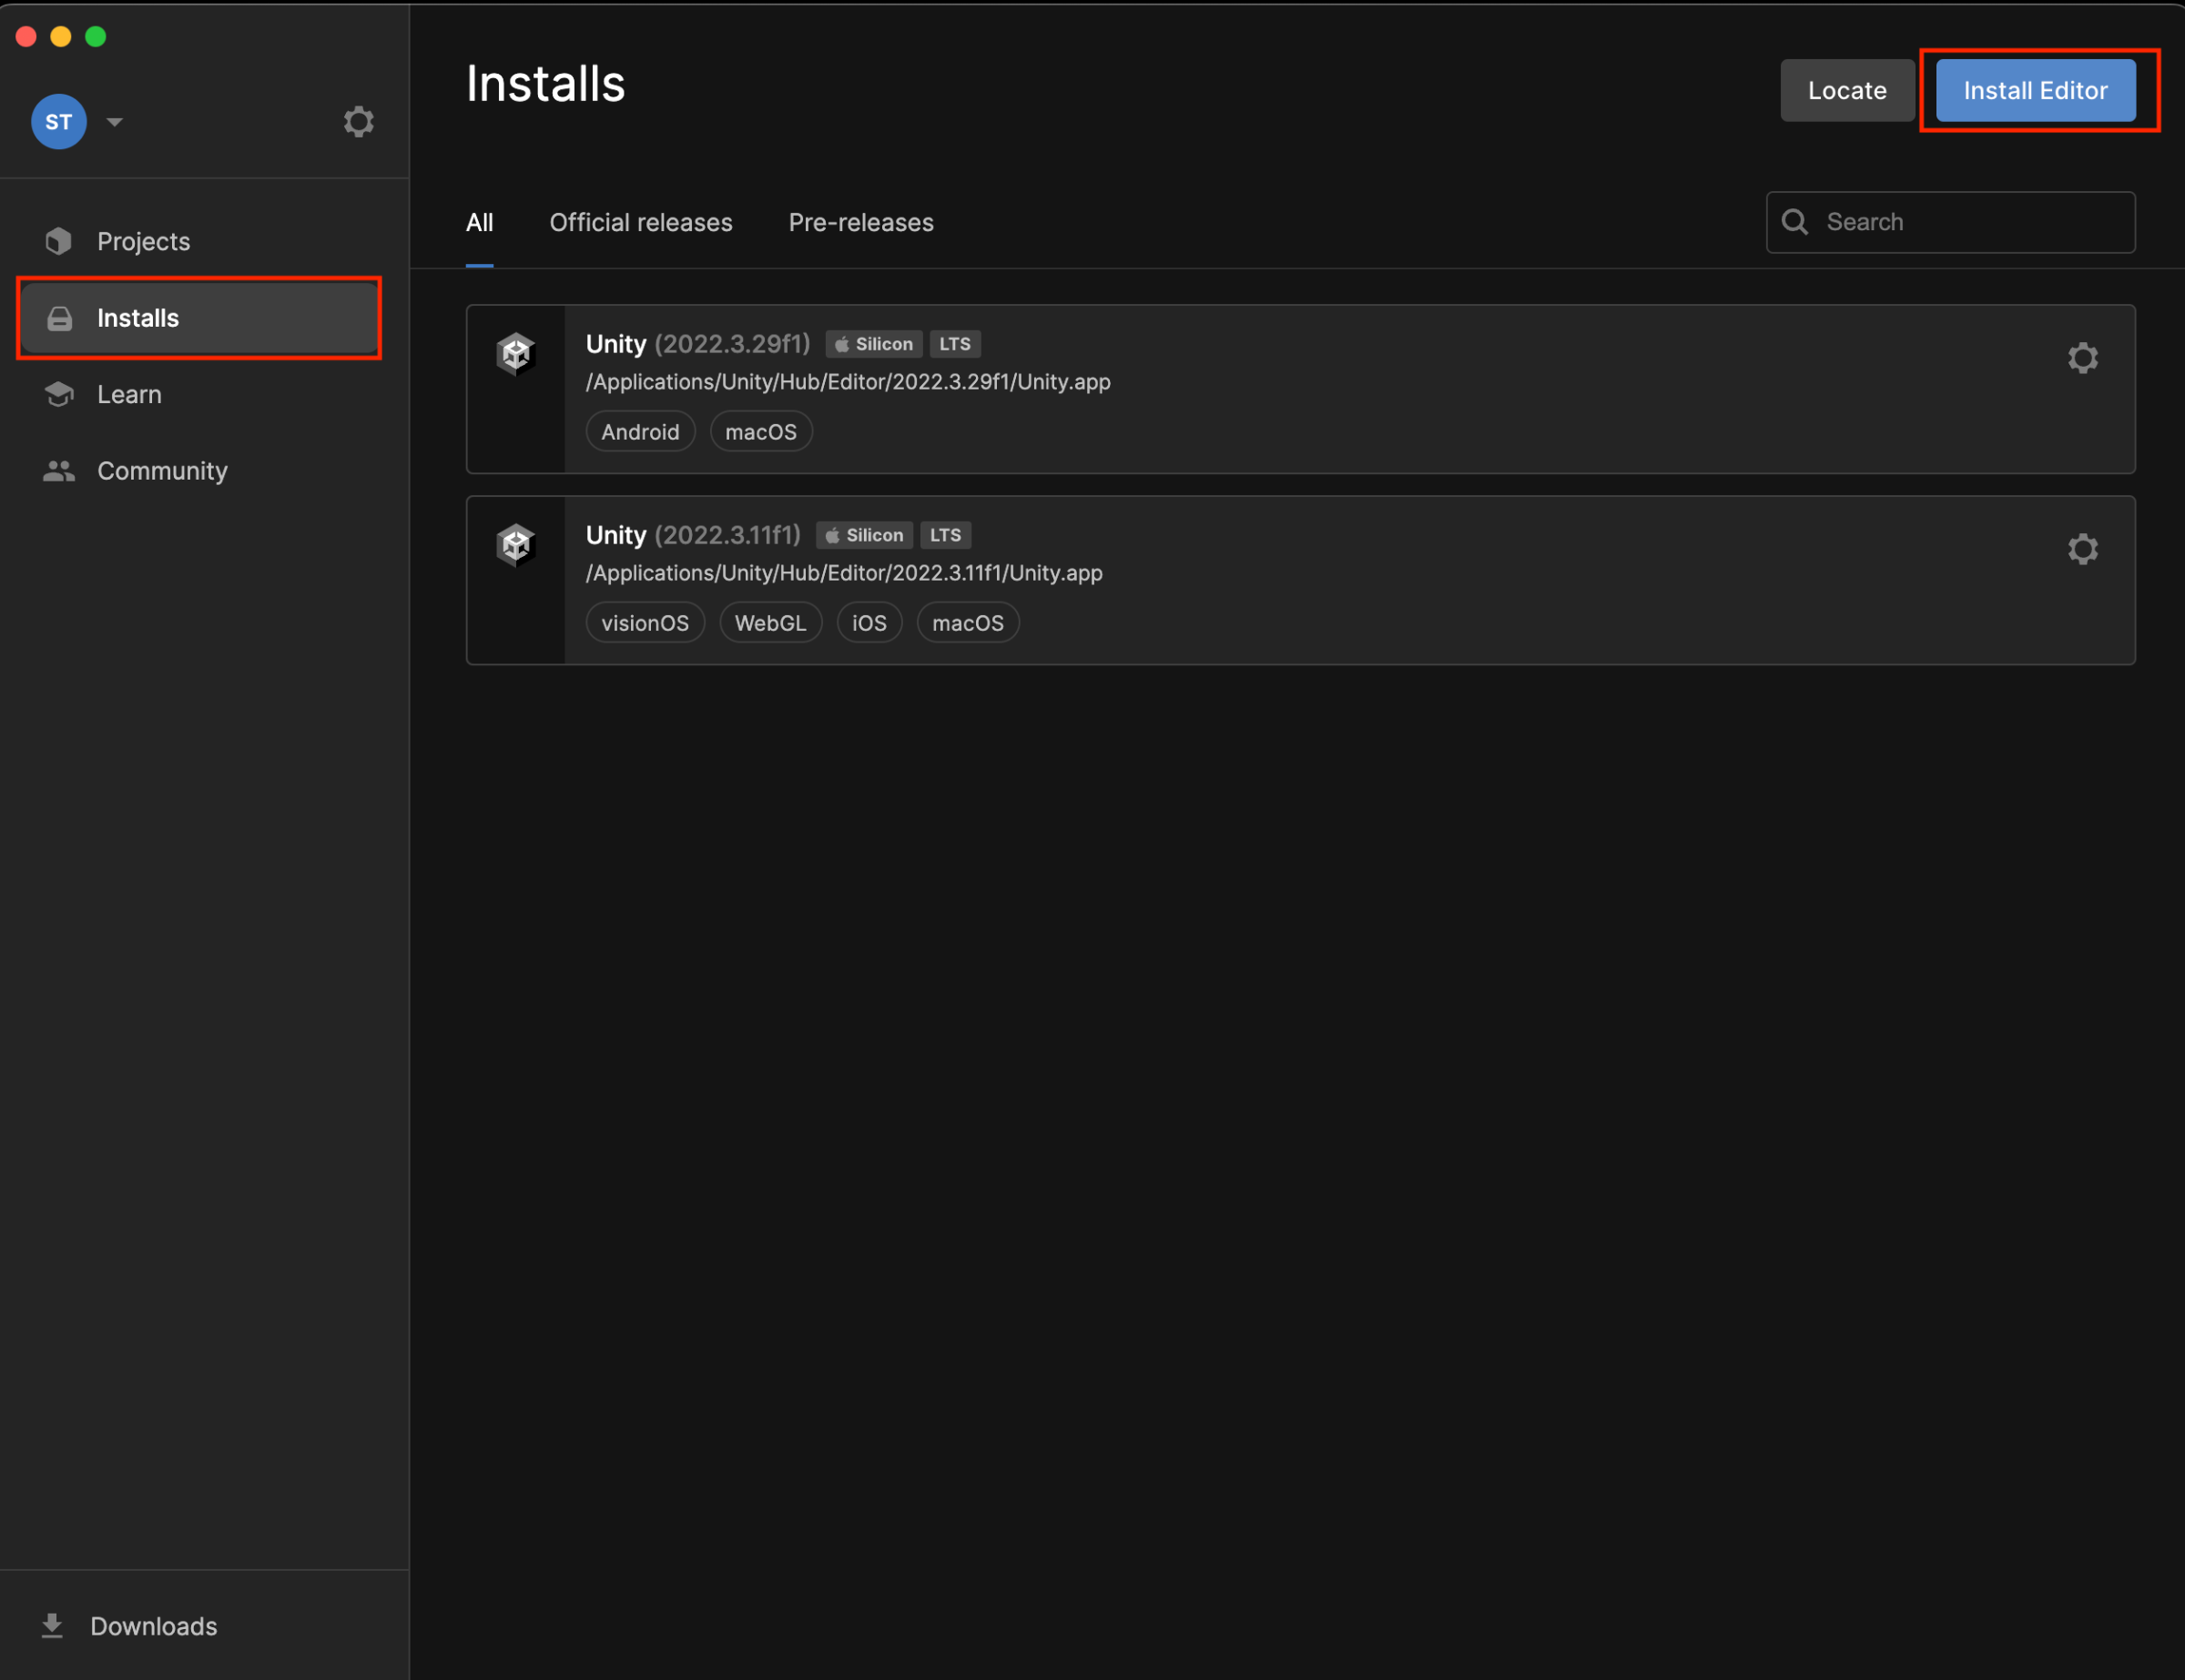Open Hub preferences gear in sidebar
The width and height of the screenshot is (2185, 1680).
pos(358,122)
